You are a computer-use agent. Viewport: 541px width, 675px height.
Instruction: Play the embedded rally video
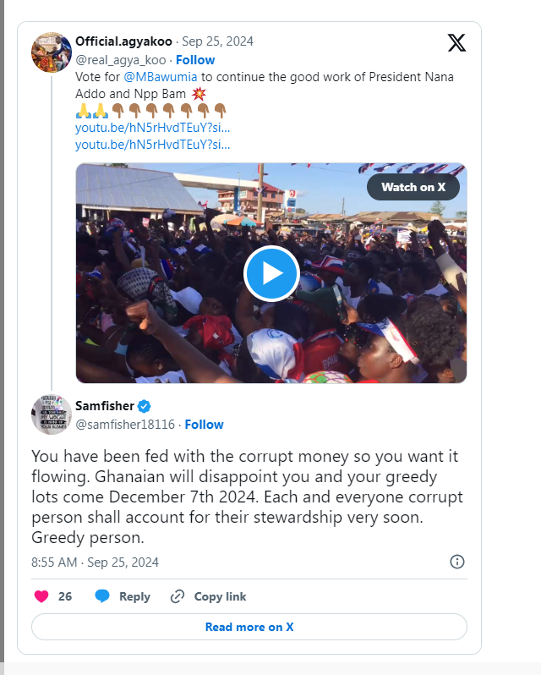point(271,273)
